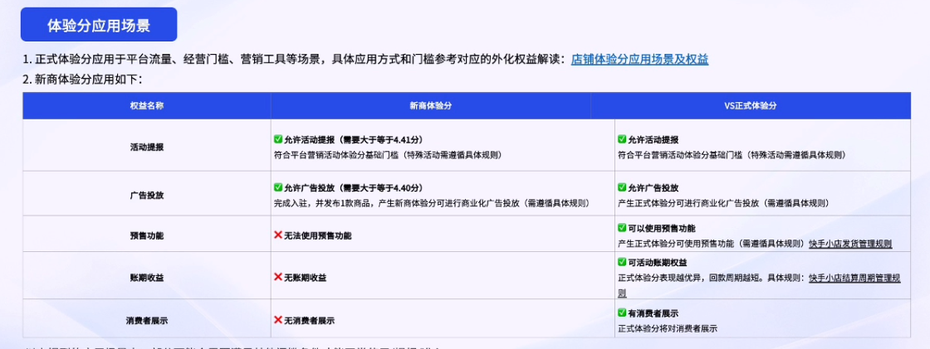Click green check icon beside 允许活动提报（需要大于等于4.41分）
Viewport: 930px width, 349px height.
[x=278, y=139]
